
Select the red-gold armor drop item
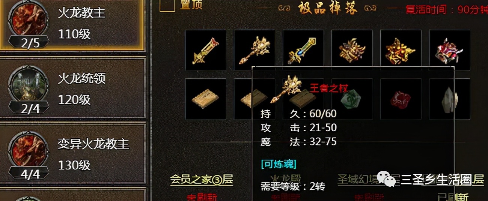tap(401, 50)
